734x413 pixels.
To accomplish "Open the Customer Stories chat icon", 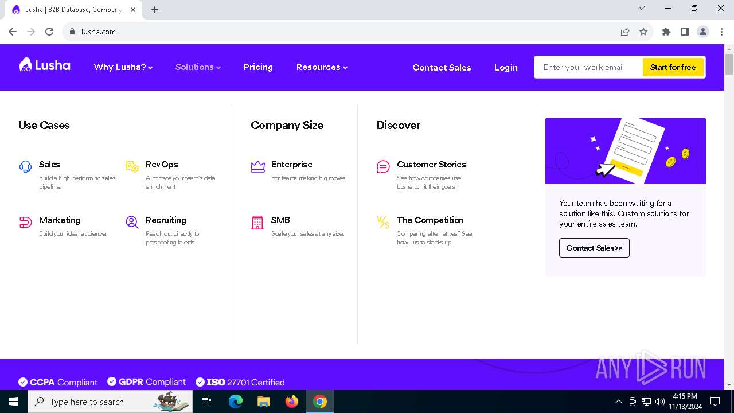I will (383, 166).
